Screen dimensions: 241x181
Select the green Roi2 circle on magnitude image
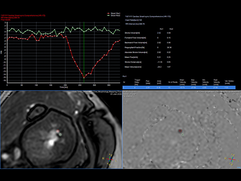[60, 135]
